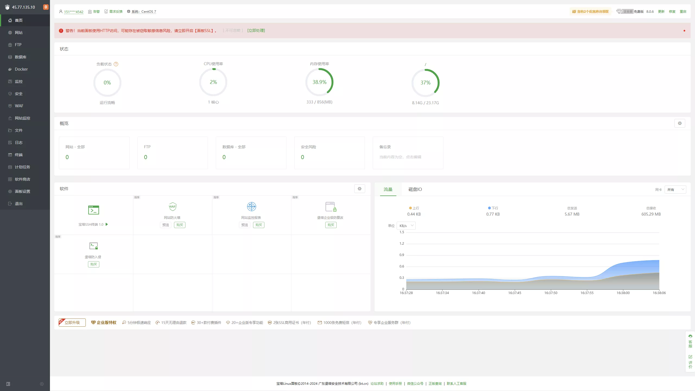The image size is (695, 391).
Task: Switch to the 流量 tab
Action: coord(388,190)
